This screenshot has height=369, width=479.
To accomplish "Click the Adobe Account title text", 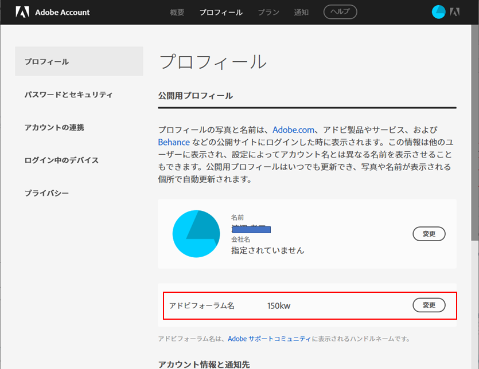I will coord(63,12).
